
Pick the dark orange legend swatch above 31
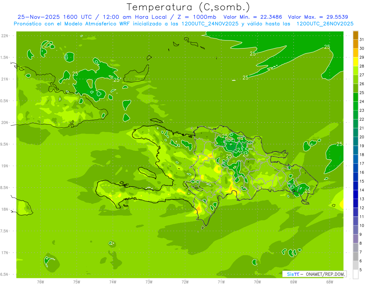click(356, 35)
